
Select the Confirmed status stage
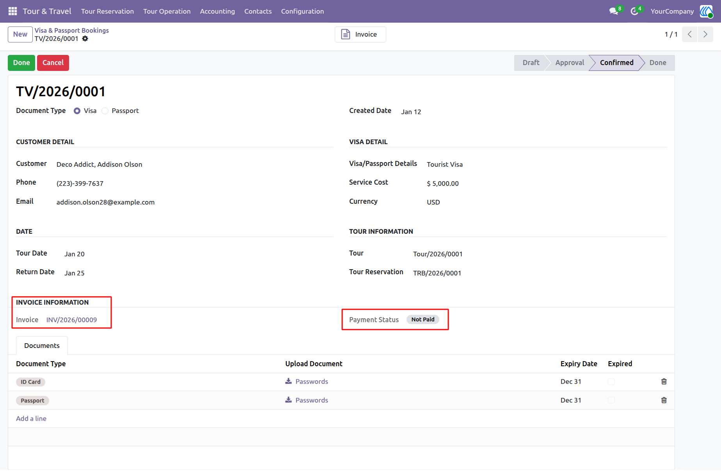pos(616,63)
